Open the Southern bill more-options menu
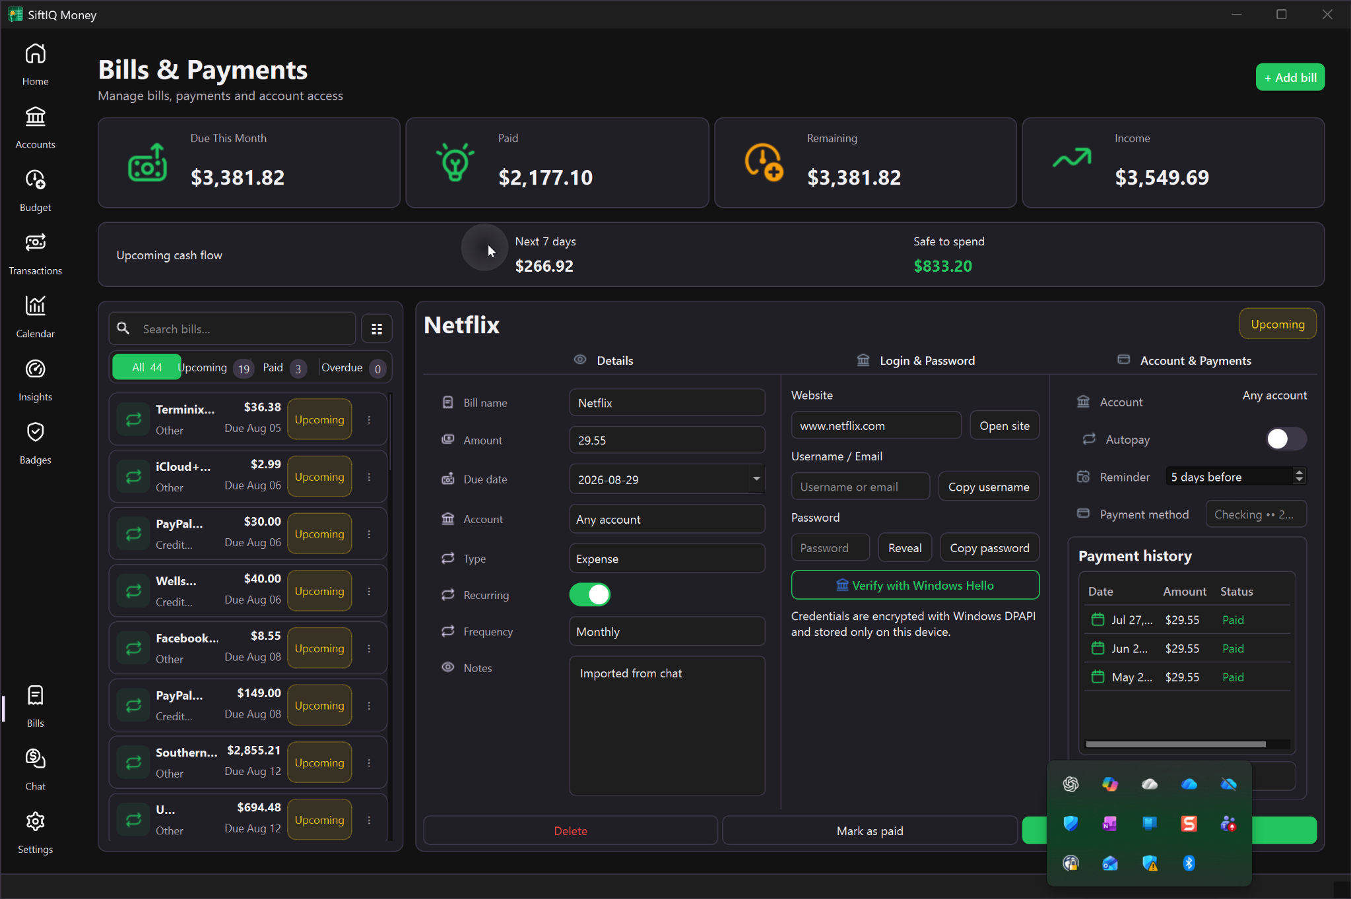 pos(369,762)
